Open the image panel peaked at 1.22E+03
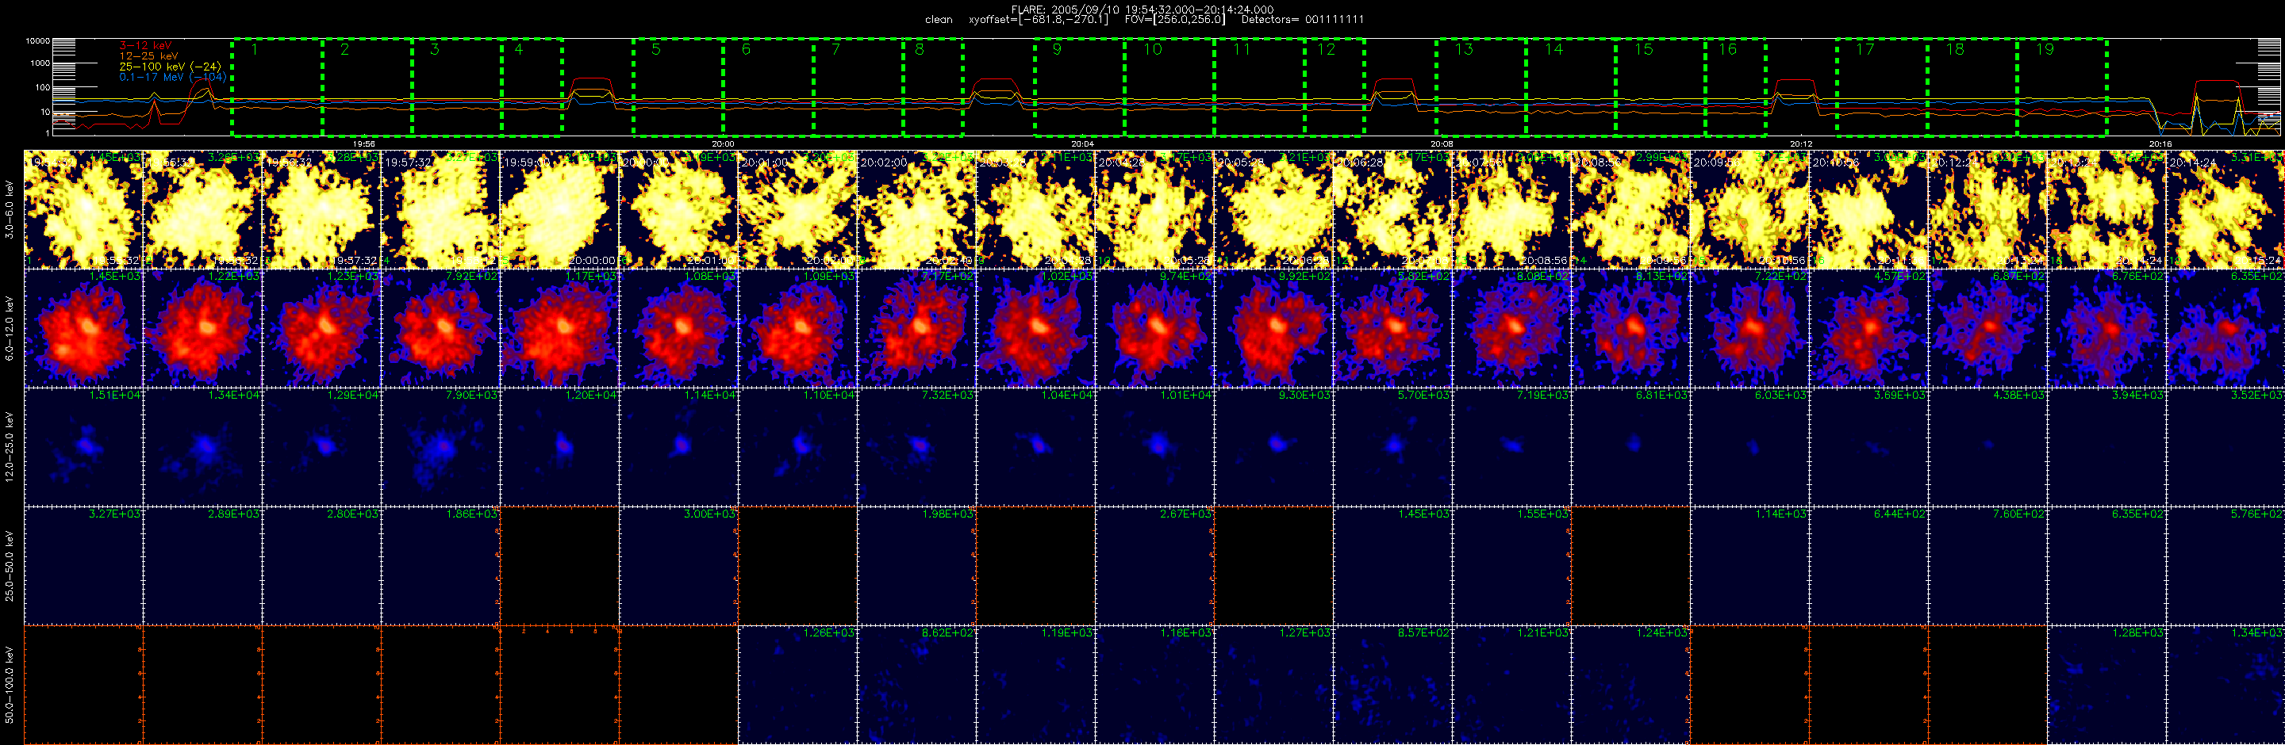Viewport: 2285px width, 745px height. (x=202, y=328)
